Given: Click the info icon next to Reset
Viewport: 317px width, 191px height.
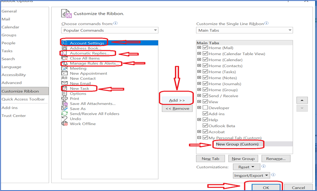Looking at the screenshot, I should (264, 166).
